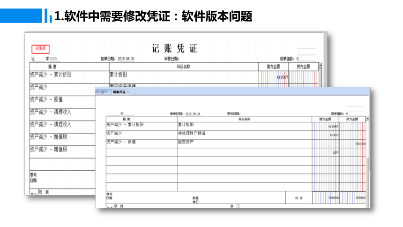Close the 填制凭证 tab with its x
Screen dimensions: 403x227
(128, 92)
